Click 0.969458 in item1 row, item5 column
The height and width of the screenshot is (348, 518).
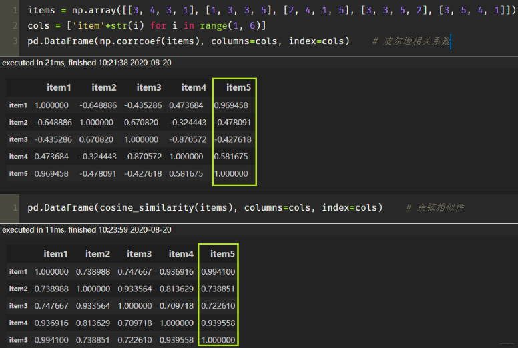point(231,105)
